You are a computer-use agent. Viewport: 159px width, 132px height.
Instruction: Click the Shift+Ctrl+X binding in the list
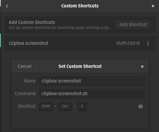[128, 43]
